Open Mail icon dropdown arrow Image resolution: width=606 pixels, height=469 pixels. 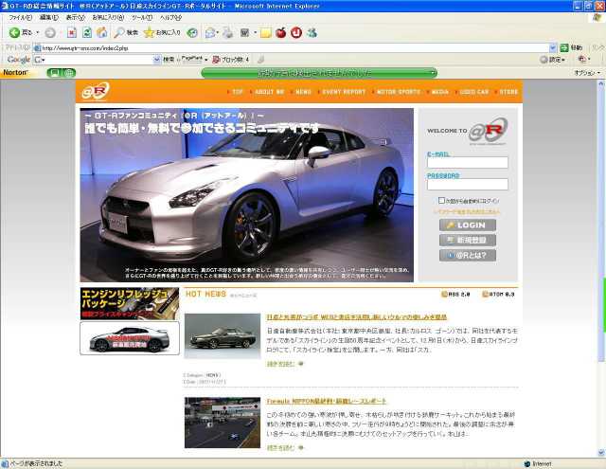pyautogui.click(x=218, y=33)
